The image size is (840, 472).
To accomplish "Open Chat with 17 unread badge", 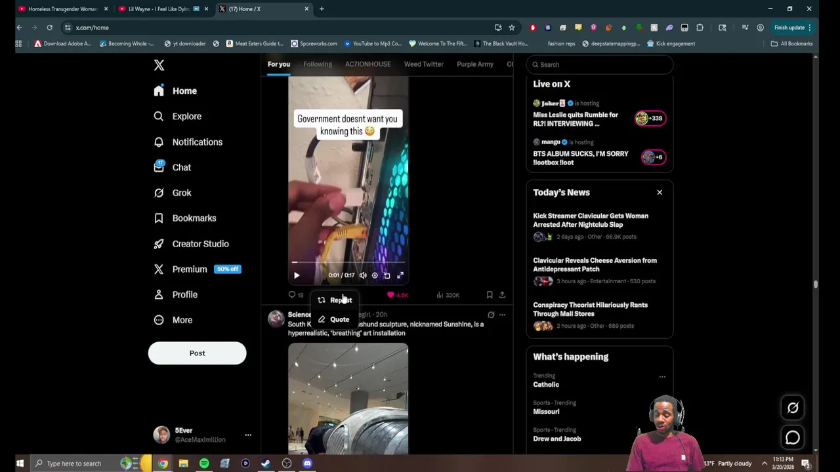I will (x=173, y=167).
